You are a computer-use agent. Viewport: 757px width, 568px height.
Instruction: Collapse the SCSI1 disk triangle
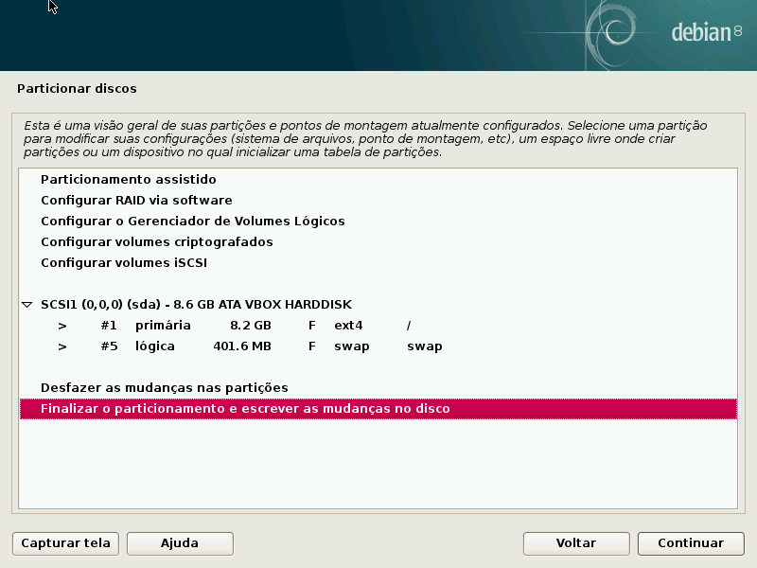27,305
